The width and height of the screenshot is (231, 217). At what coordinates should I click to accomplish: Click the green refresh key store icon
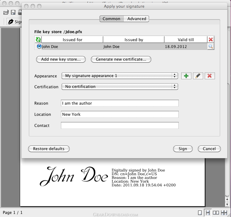(38, 40)
